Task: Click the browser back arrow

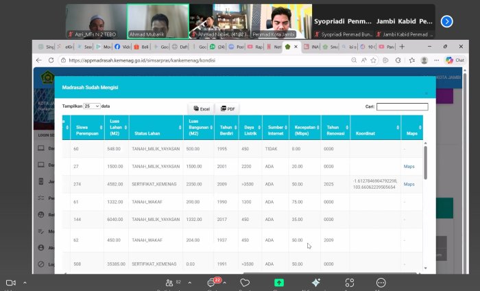Action: tap(40, 60)
